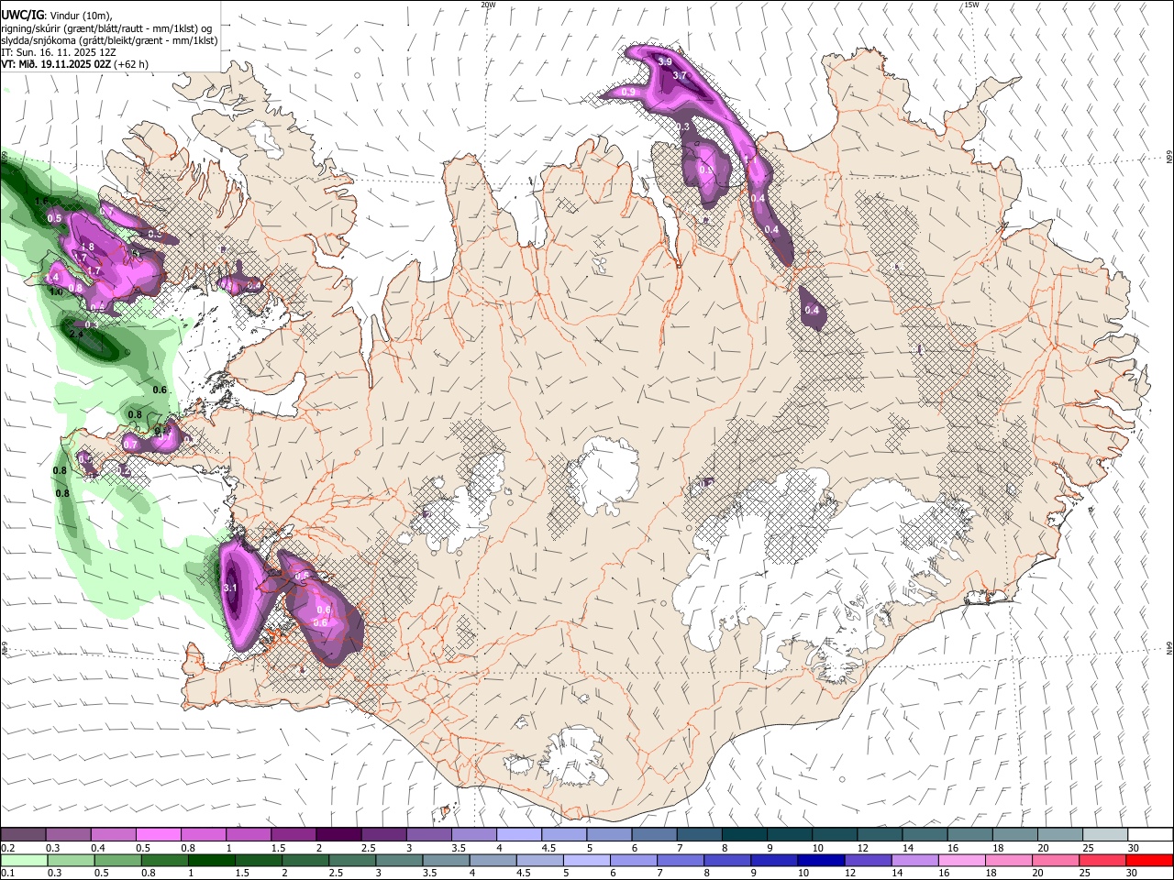The width and height of the screenshot is (1174, 880).
Task: Click the 3.9 snowfall value on the map
Action: 666,60
